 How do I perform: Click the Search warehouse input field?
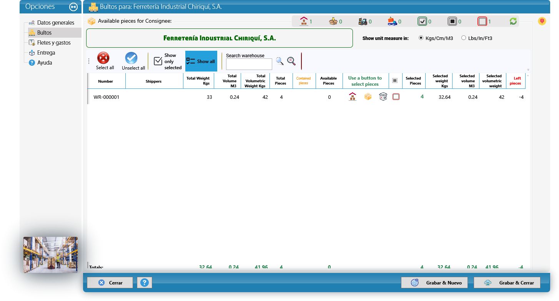coord(249,64)
